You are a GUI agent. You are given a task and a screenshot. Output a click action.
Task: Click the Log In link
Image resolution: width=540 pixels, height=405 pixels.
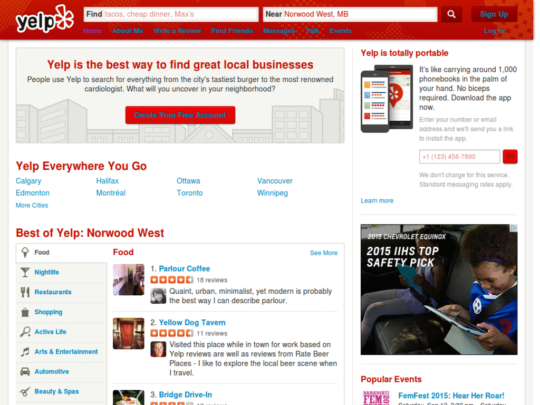[494, 31]
